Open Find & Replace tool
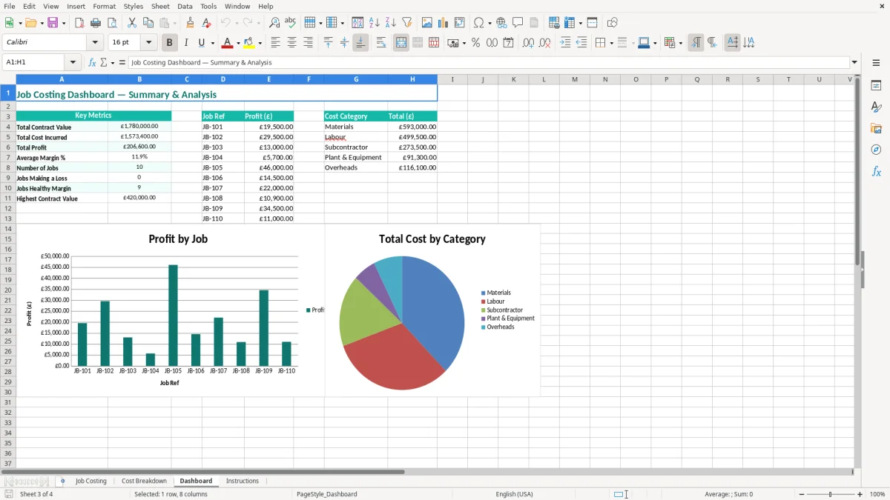Image resolution: width=890 pixels, height=500 pixels. click(x=274, y=23)
